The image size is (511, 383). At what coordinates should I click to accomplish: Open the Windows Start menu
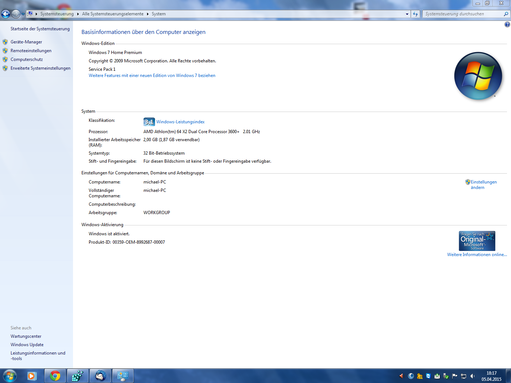(10, 376)
